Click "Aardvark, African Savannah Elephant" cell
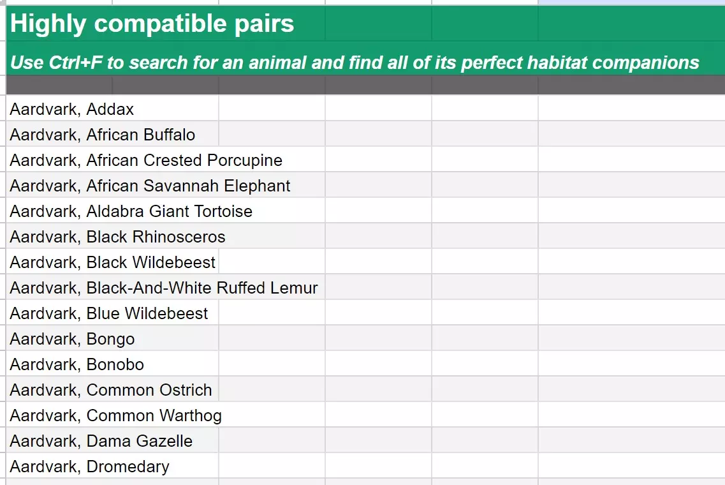The height and width of the screenshot is (485, 725). 150,186
